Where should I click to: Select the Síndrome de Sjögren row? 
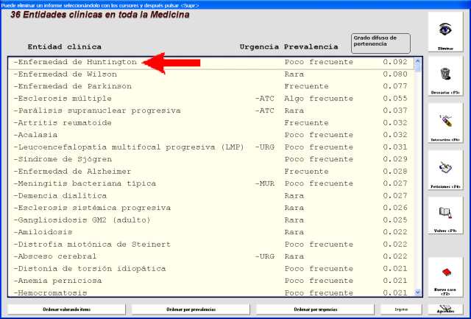click(x=211, y=159)
